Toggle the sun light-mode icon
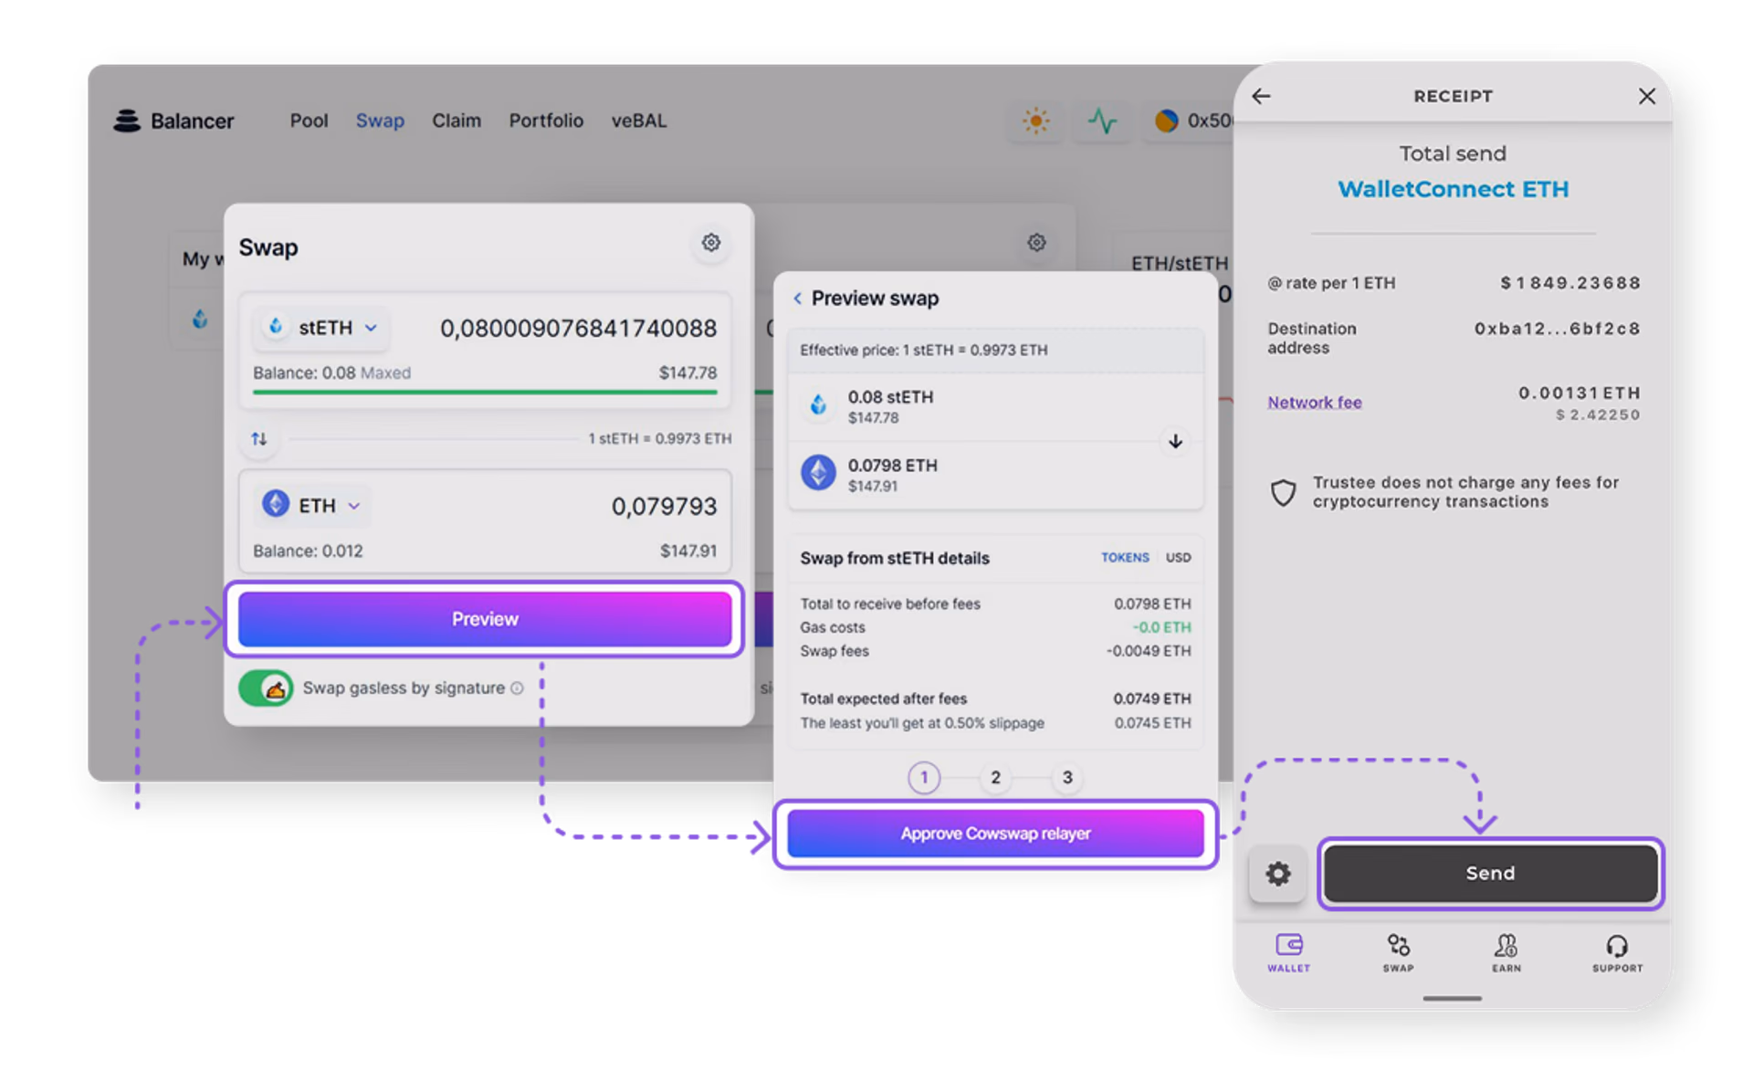 point(1035,121)
